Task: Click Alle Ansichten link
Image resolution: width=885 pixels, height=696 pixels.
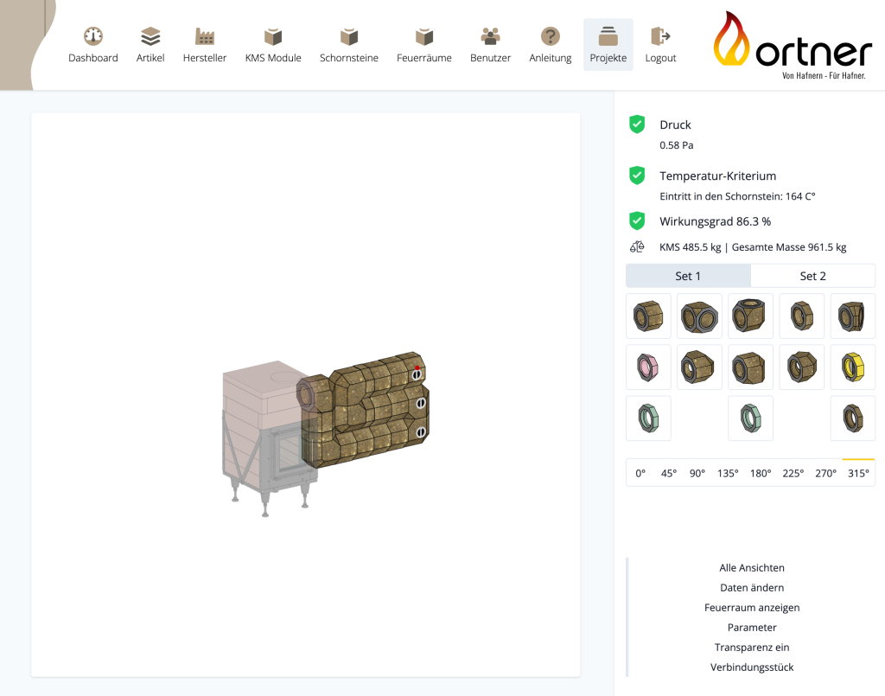Action: (752, 568)
